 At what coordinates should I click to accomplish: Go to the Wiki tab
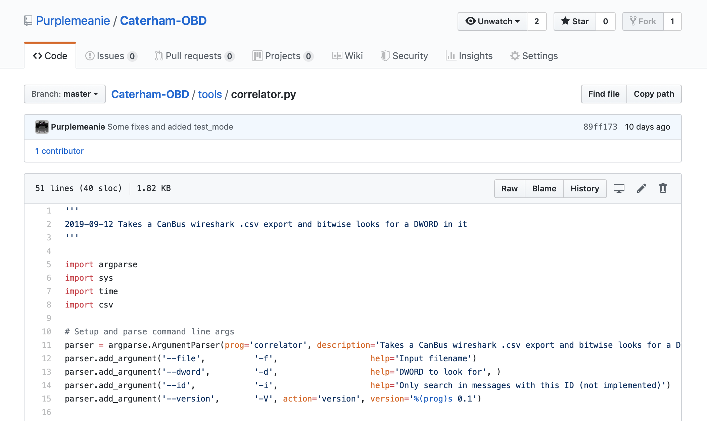click(347, 56)
